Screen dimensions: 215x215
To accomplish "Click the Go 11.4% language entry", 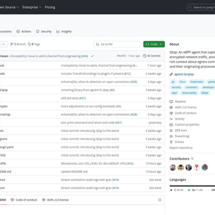I will [195, 190].
